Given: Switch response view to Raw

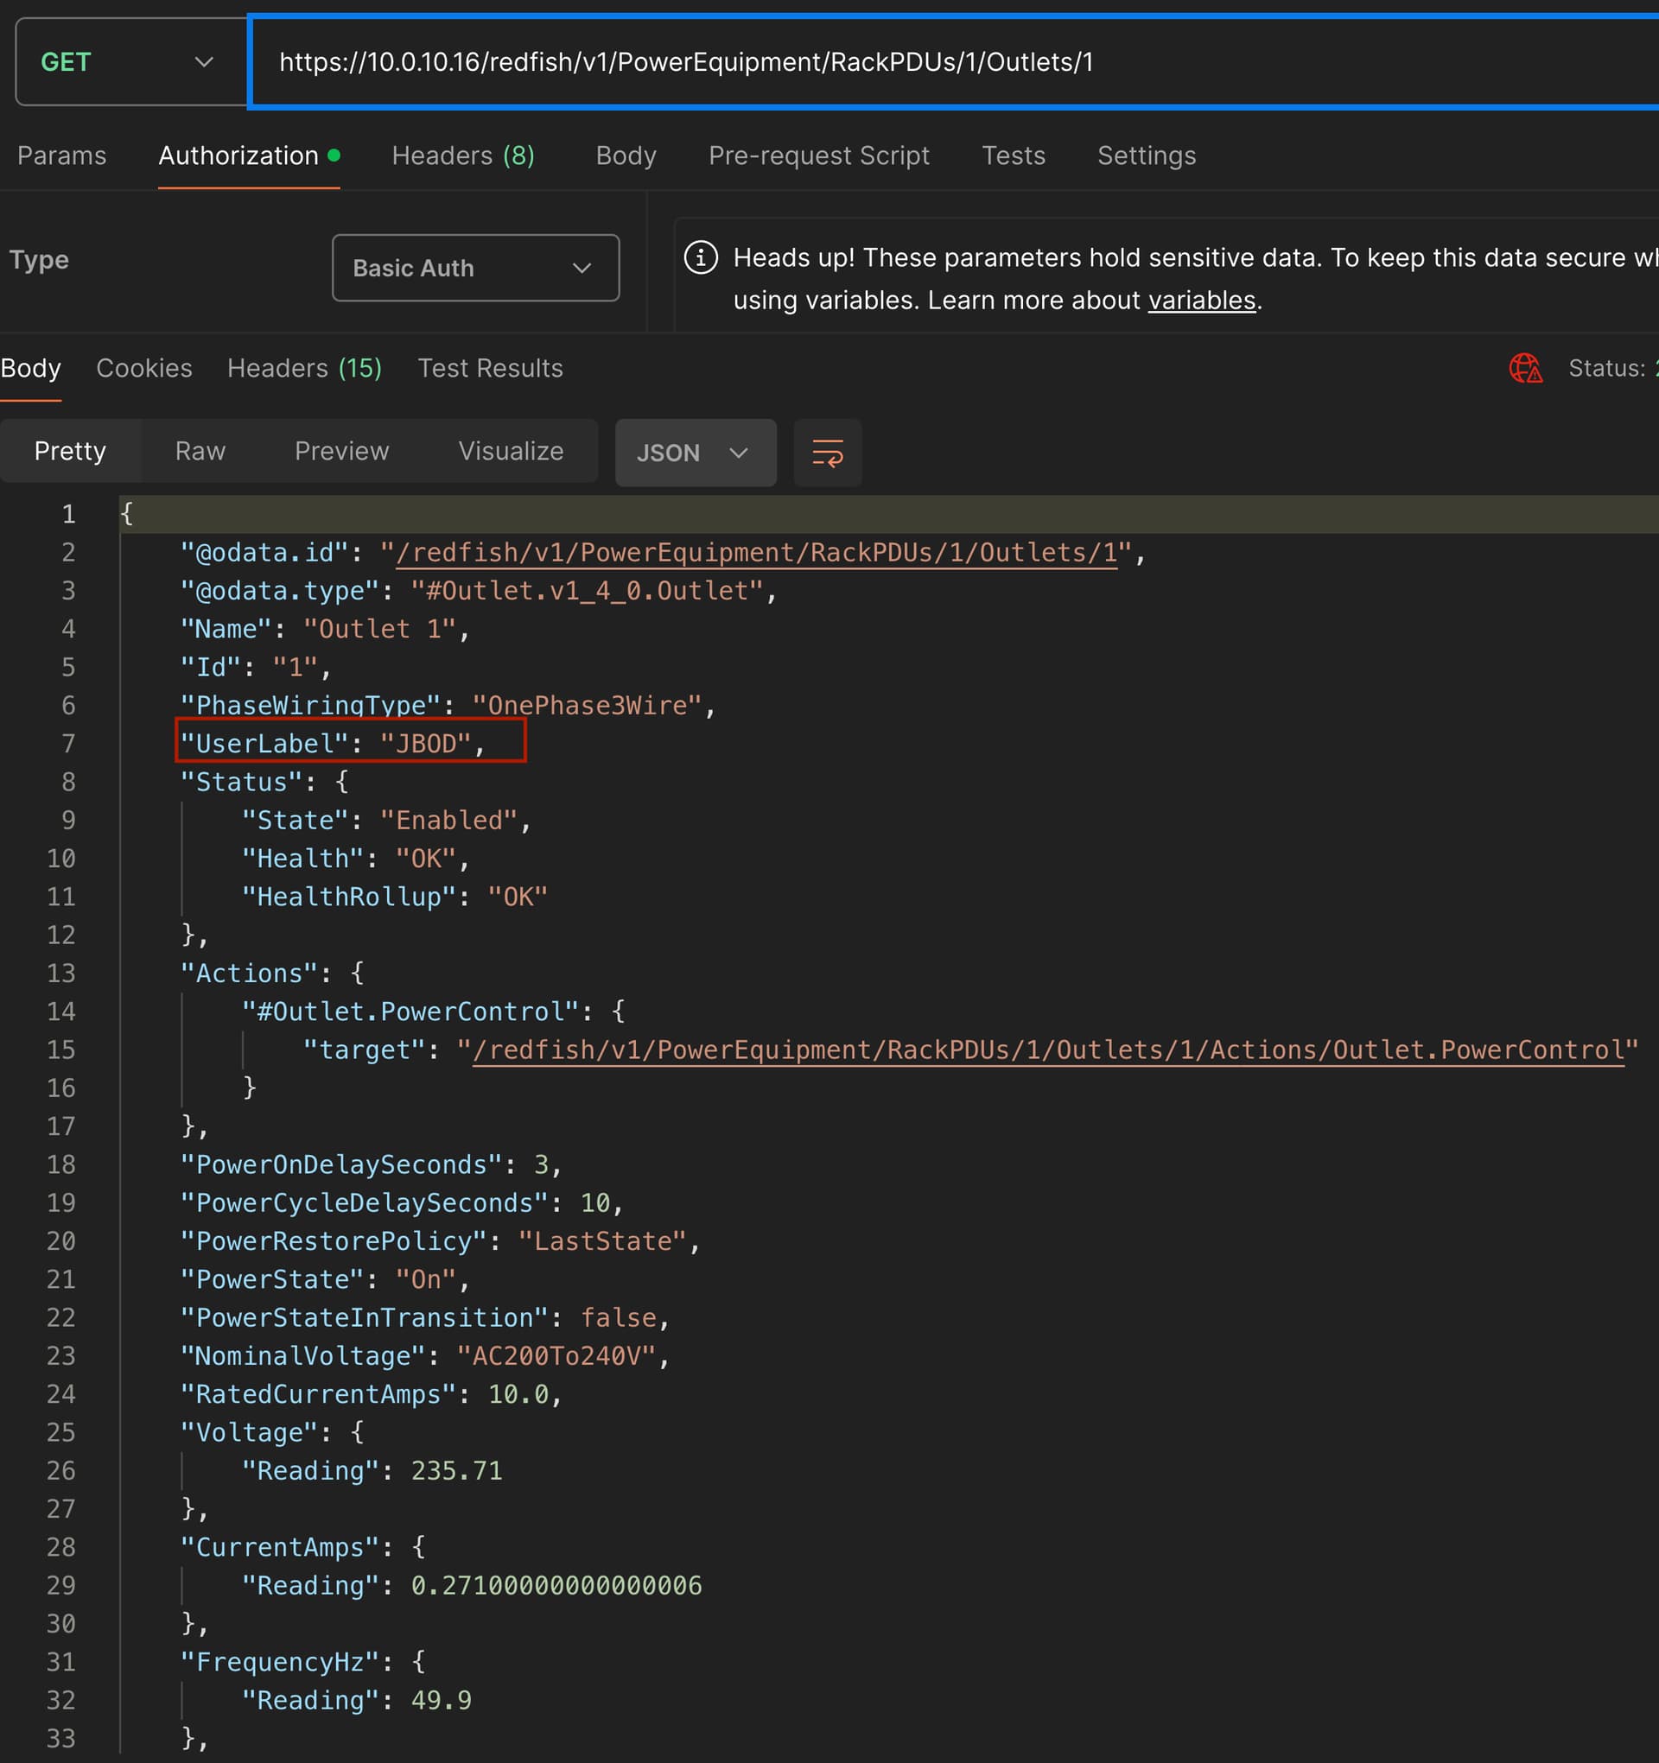Looking at the screenshot, I should [x=200, y=452].
